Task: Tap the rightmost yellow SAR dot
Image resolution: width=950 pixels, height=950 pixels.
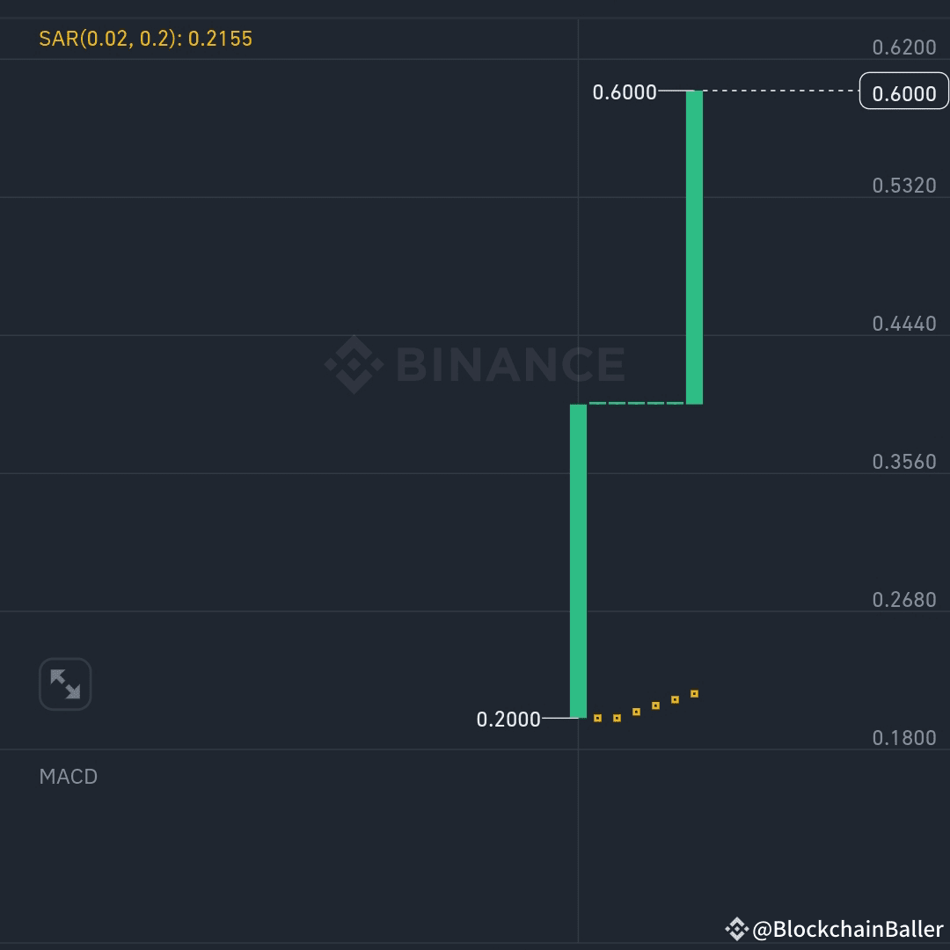Action: 694,695
